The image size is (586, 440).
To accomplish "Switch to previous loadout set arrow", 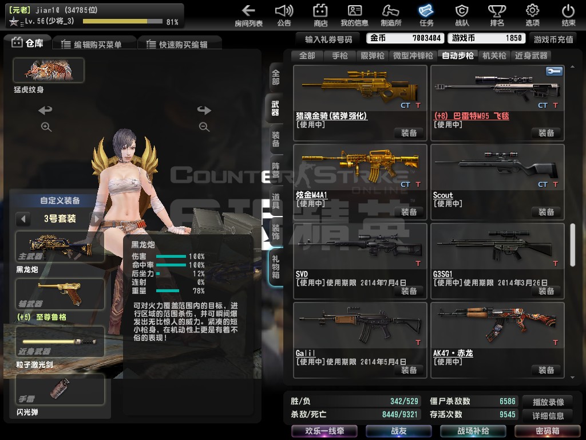I will click(x=23, y=218).
